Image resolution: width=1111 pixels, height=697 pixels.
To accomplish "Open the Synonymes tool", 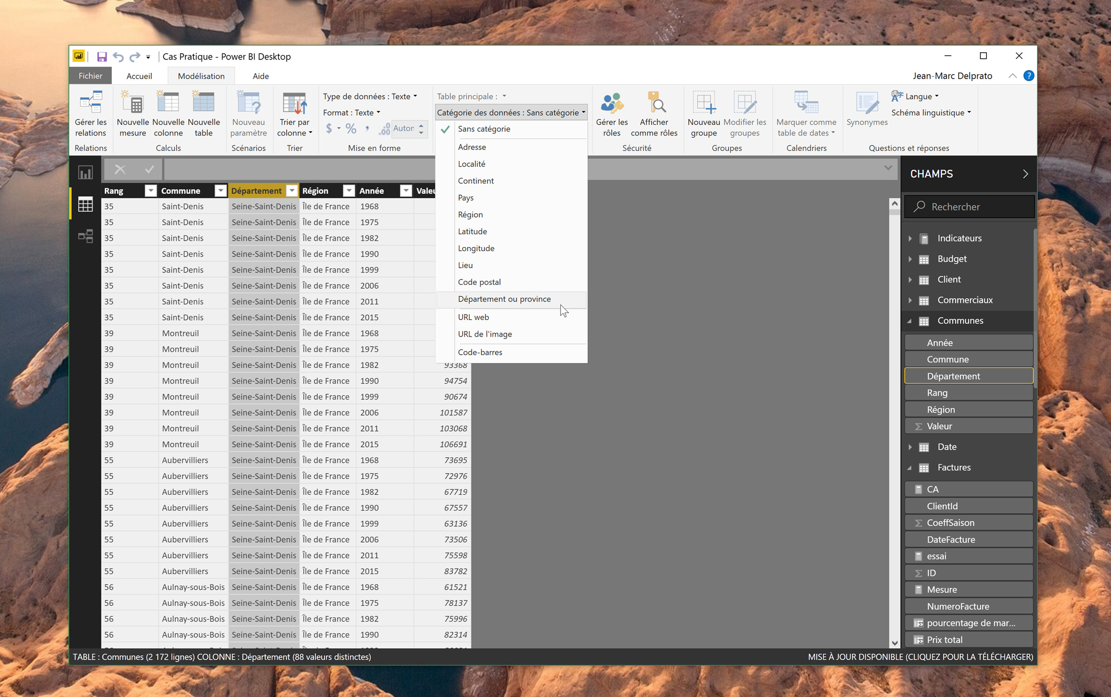I will click(867, 109).
